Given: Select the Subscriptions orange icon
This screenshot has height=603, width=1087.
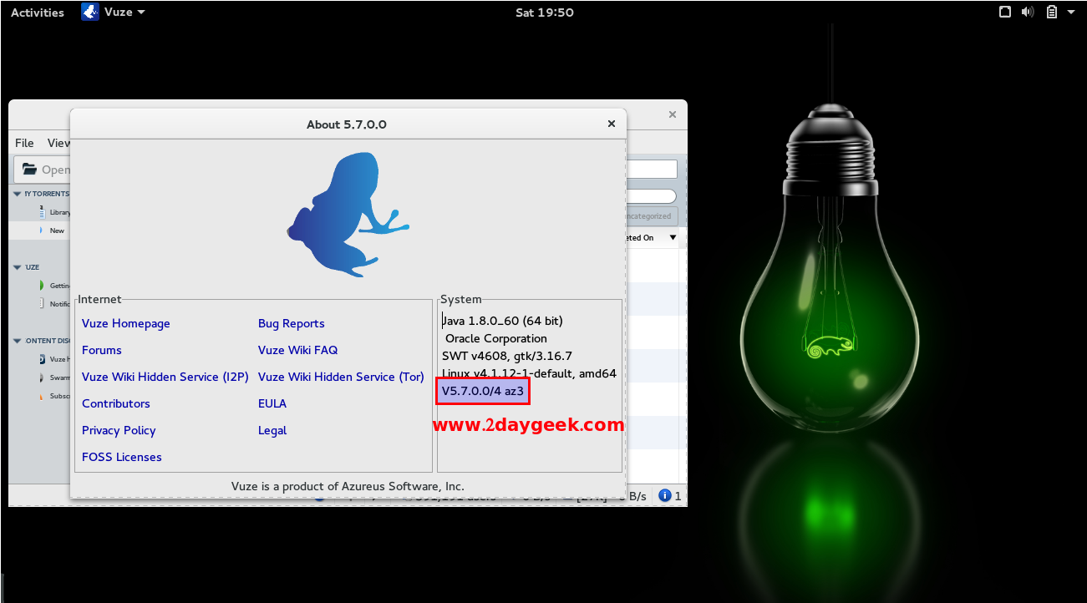Looking at the screenshot, I should (42, 396).
